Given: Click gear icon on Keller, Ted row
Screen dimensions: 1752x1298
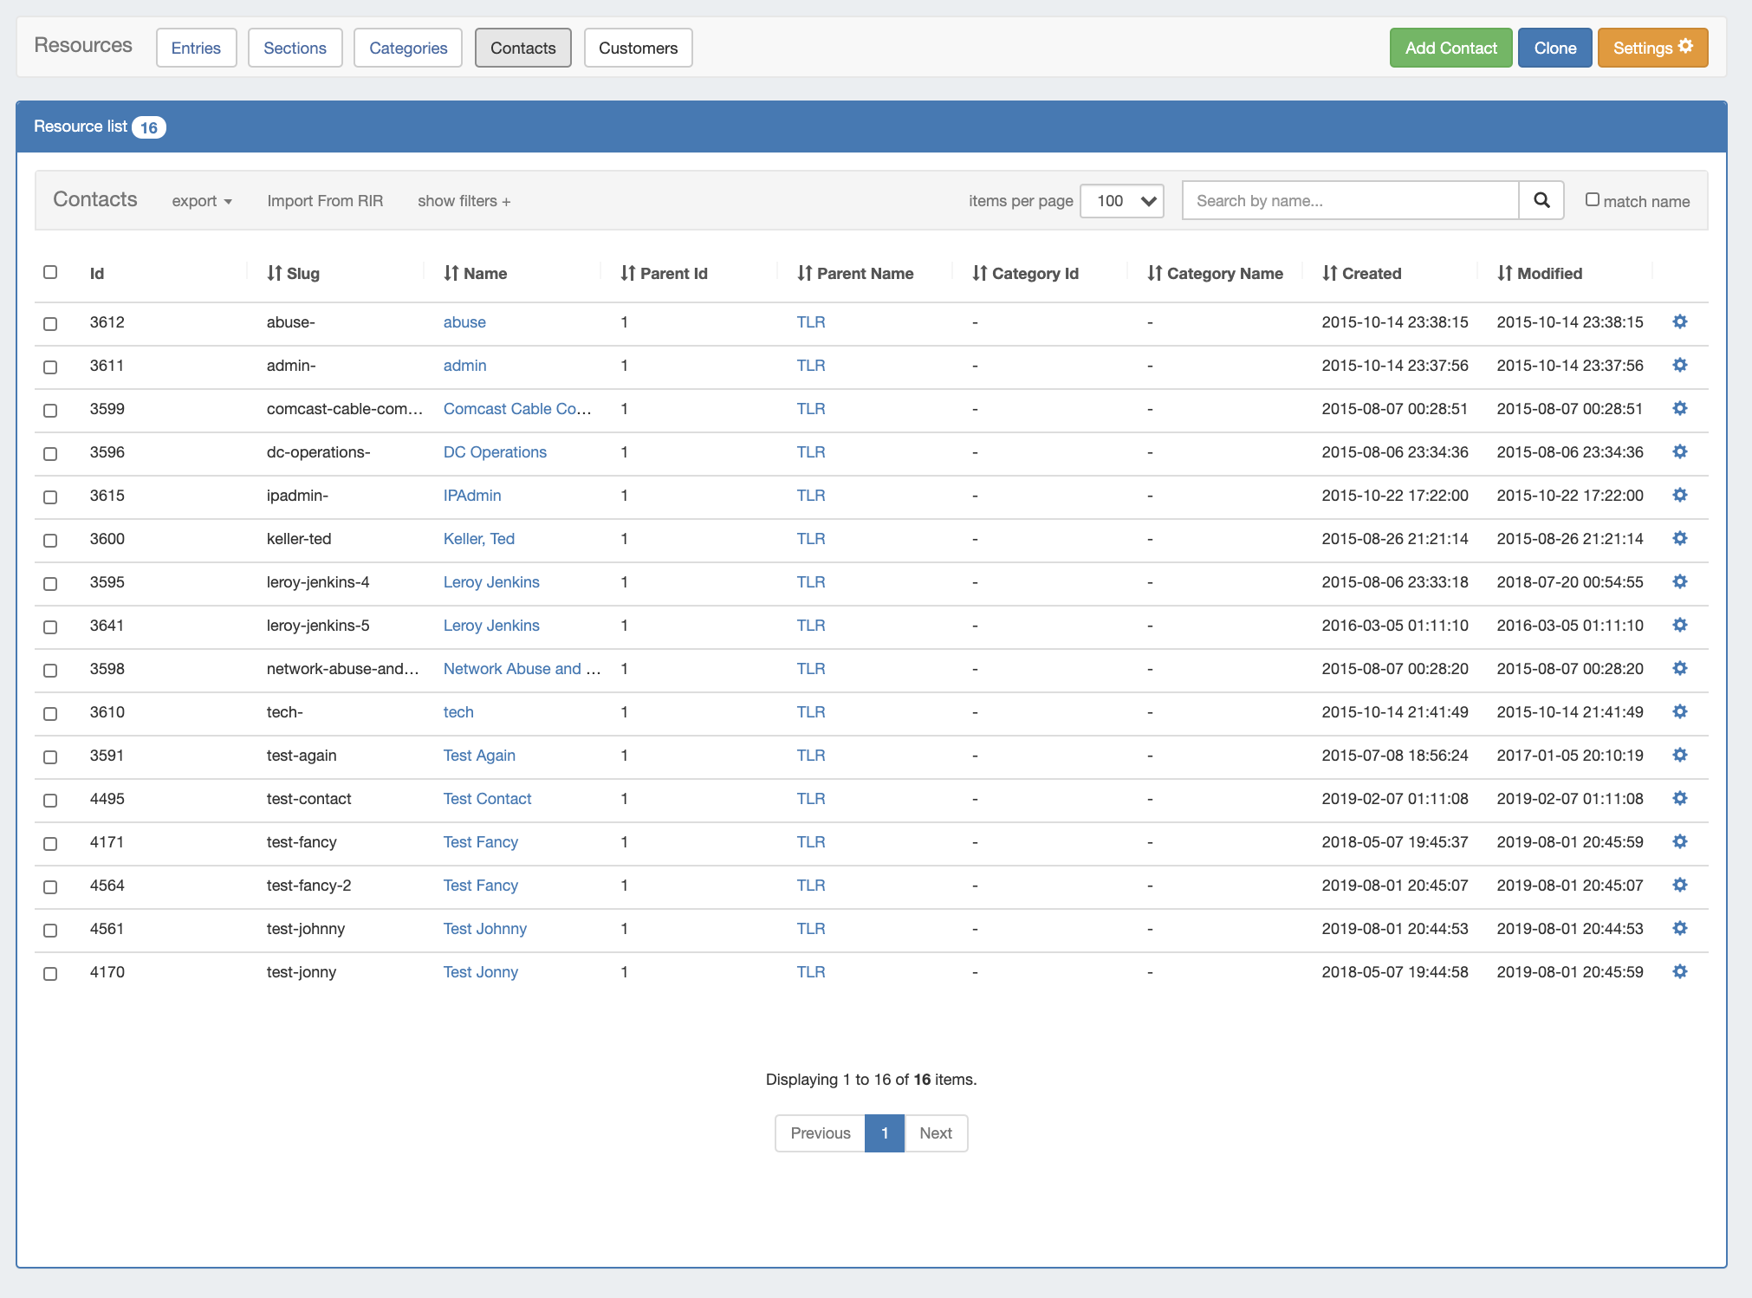Looking at the screenshot, I should pyautogui.click(x=1679, y=539).
